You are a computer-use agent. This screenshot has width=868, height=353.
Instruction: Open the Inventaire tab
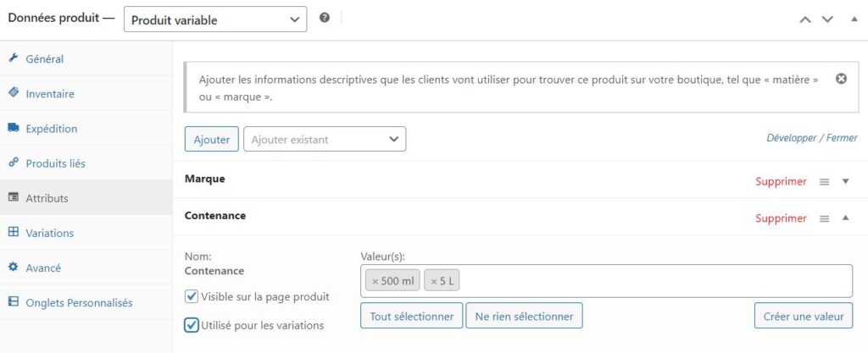(x=49, y=94)
